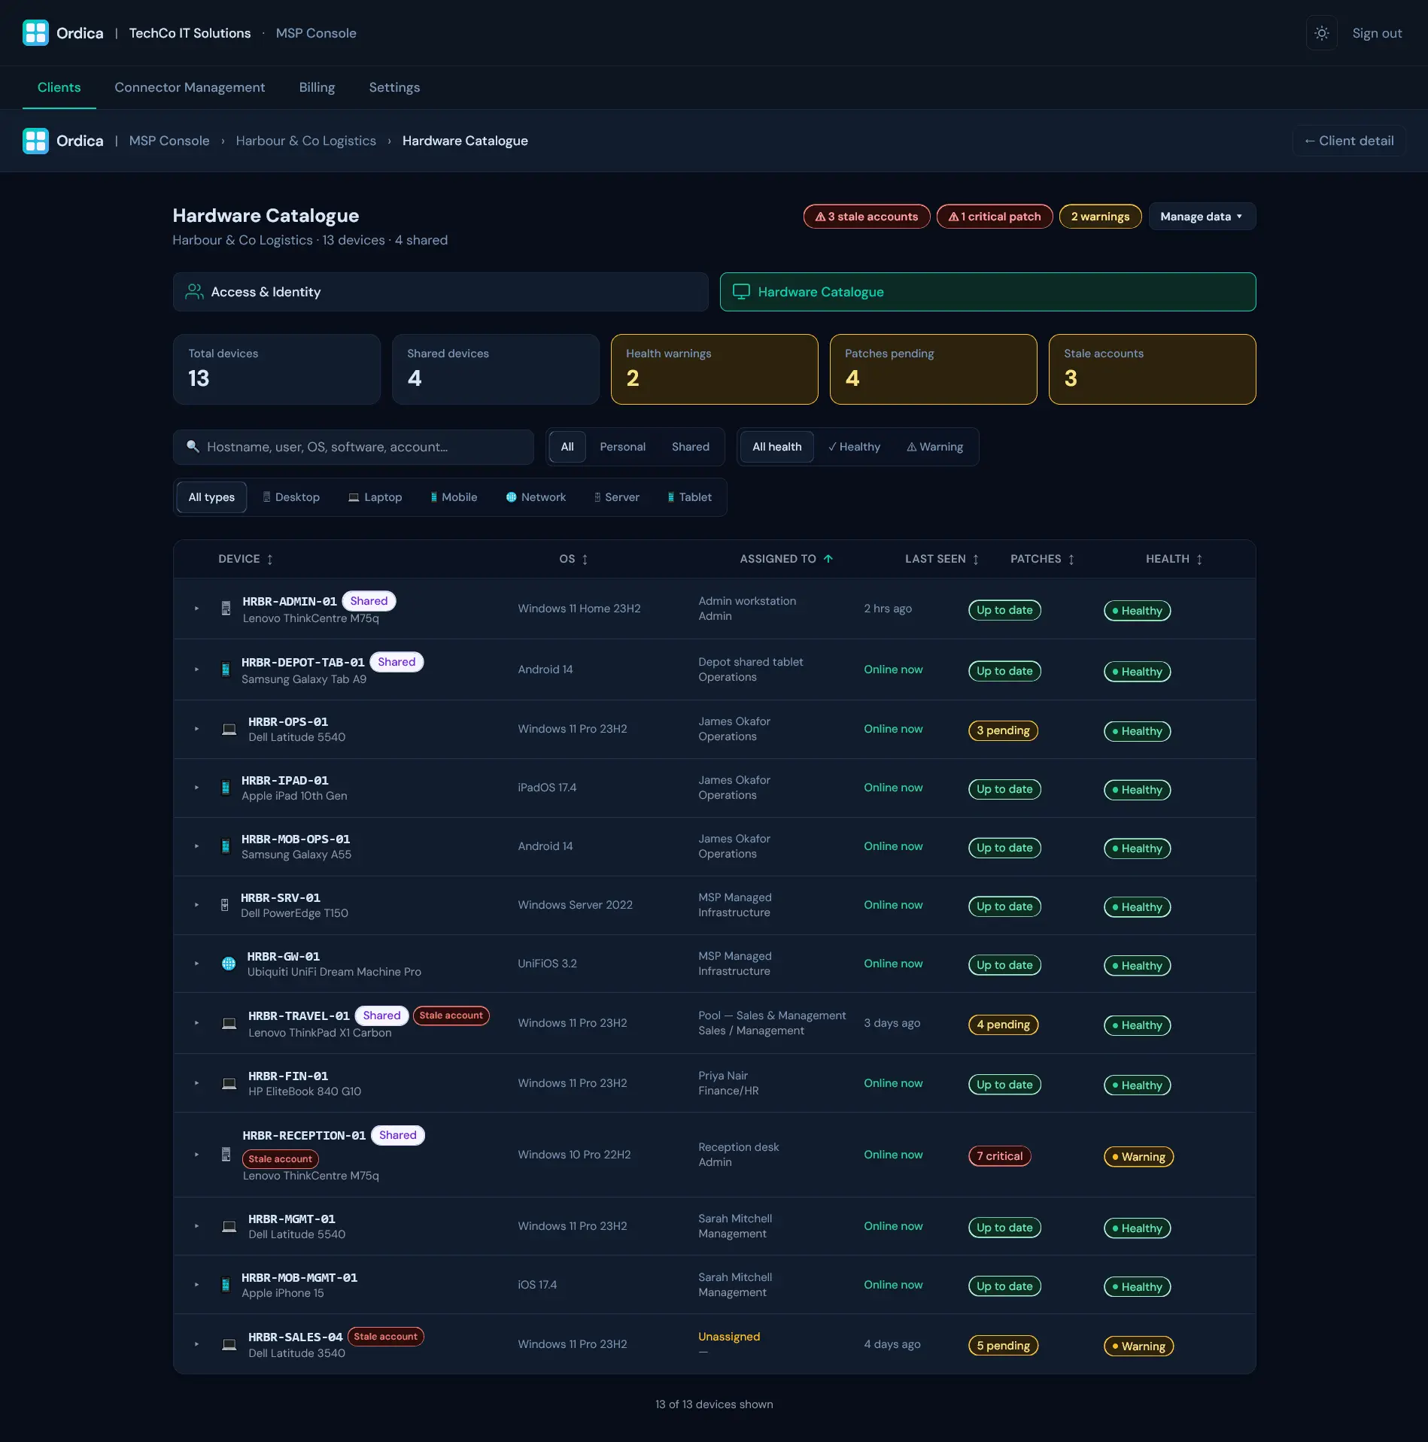Screen dimensions: 1428x1442
Task: Switch to Access & Identity section
Action: pos(440,292)
